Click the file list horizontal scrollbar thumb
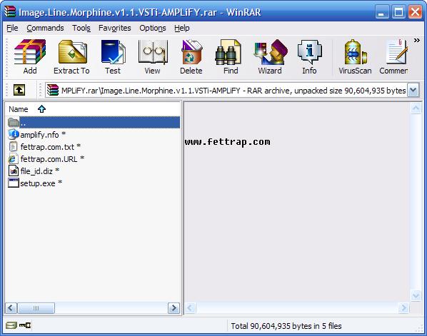The width and height of the screenshot is (427, 336). 36,308
